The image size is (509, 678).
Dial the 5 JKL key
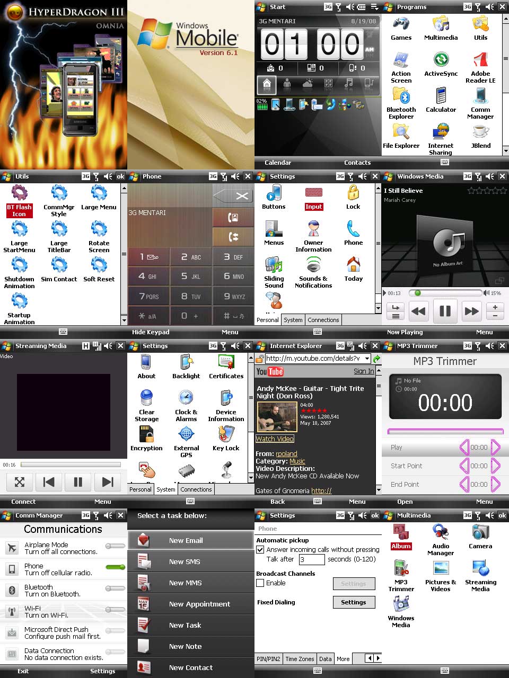[x=191, y=276]
